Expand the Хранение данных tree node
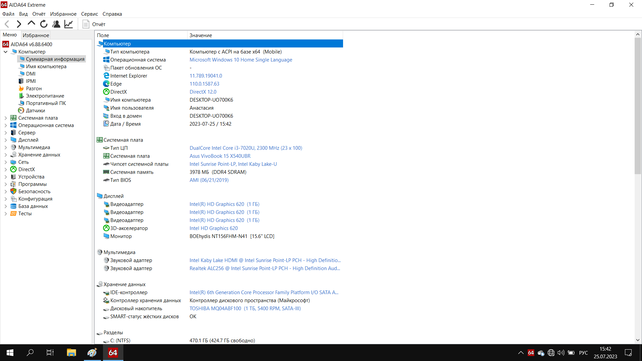The width and height of the screenshot is (642, 361). 6,155
